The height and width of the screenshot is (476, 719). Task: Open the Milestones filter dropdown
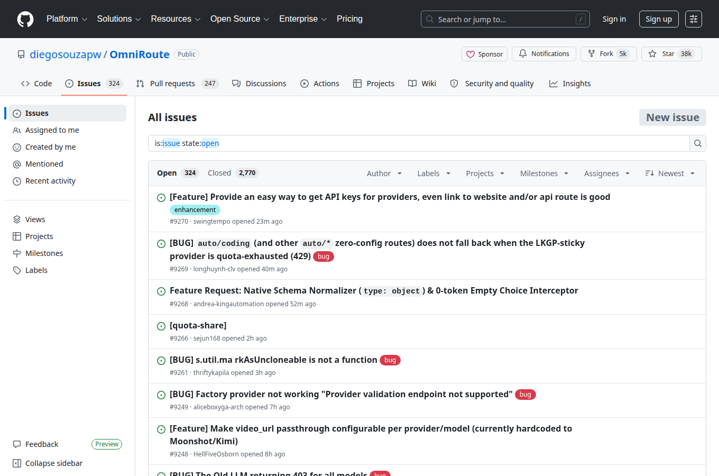tap(544, 173)
